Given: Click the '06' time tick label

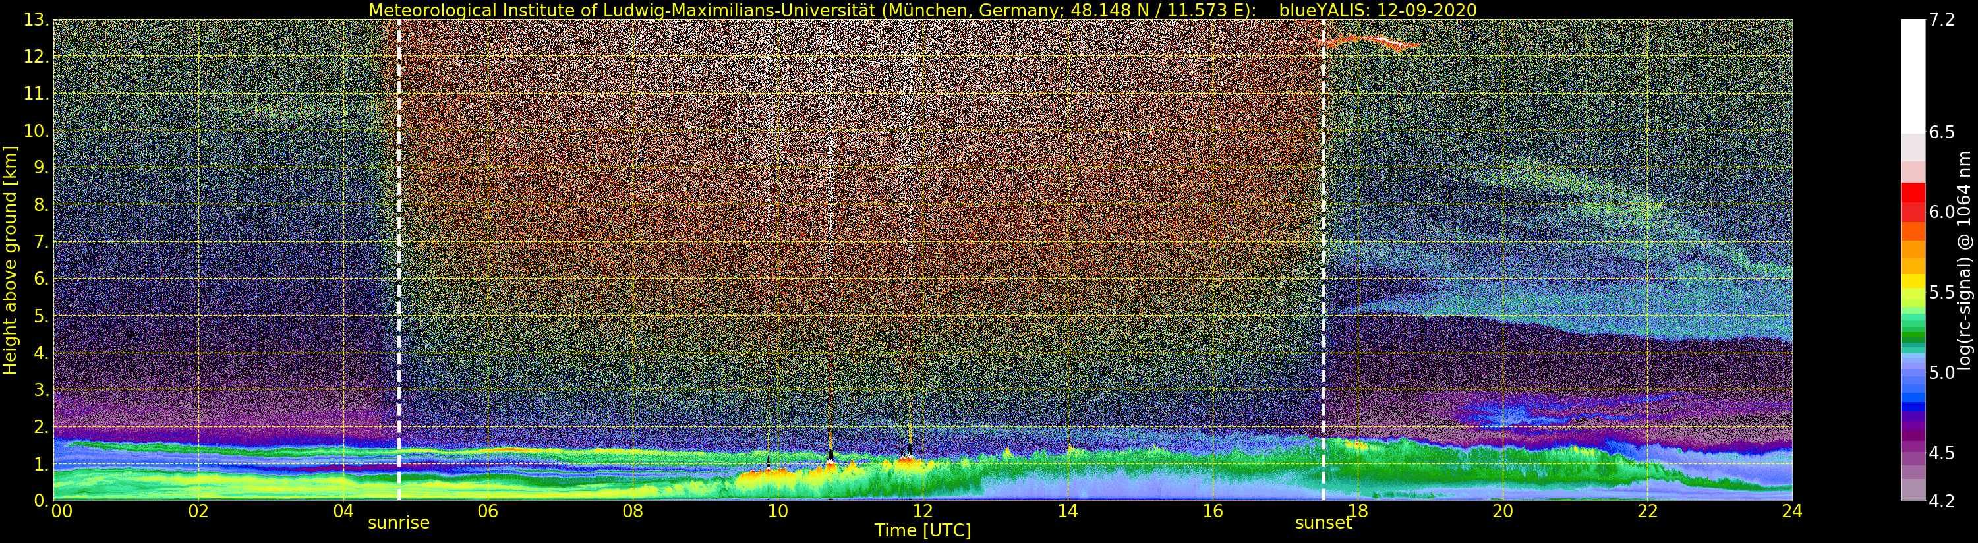Looking at the screenshot, I should click(x=488, y=511).
